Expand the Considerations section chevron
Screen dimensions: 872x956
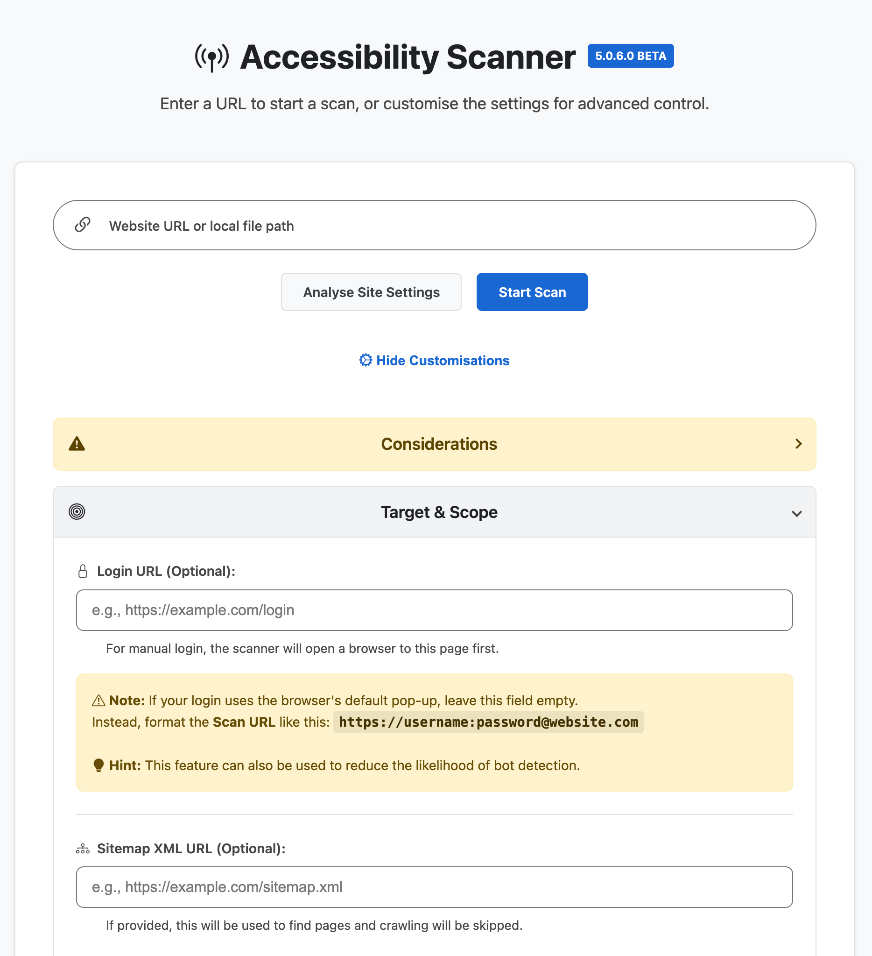pos(798,444)
